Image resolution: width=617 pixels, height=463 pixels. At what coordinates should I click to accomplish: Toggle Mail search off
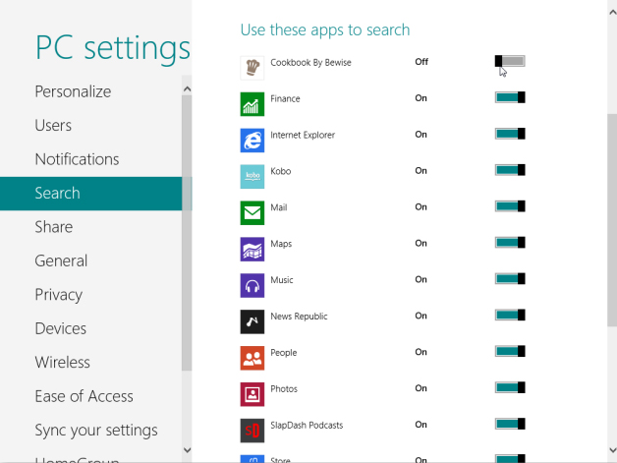pos(510,205)
